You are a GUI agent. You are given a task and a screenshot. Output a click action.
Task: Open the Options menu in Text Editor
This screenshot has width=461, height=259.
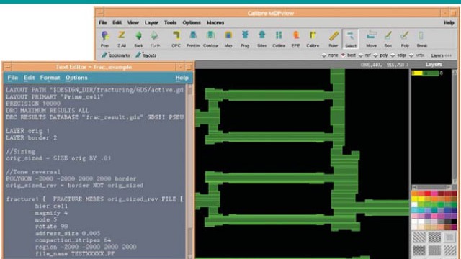tap(76, 78)
